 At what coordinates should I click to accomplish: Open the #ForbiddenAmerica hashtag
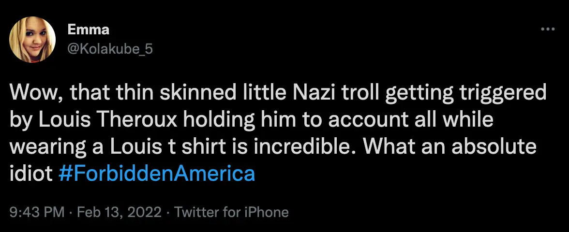coord(156,174)
